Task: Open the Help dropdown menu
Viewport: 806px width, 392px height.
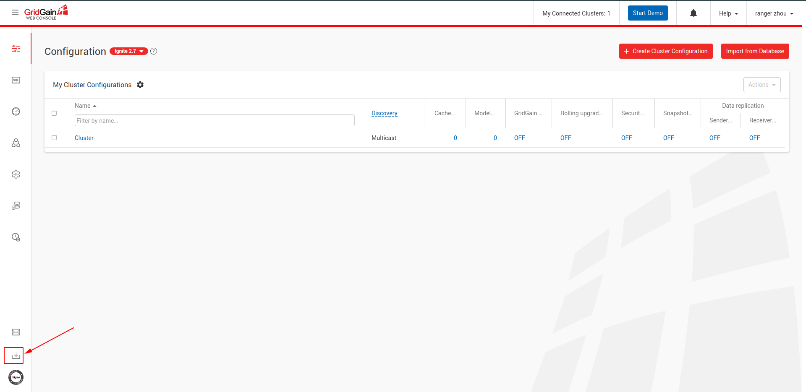Action: [x=728, y=13]
